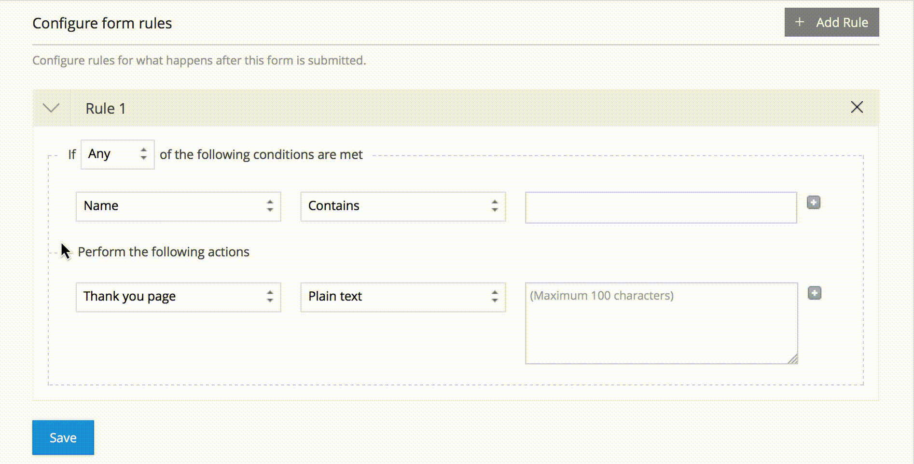Image resolution: width=914 pixels, height=464 pixels.
Task: Click the conditions are met label
Action: [261, 155]
